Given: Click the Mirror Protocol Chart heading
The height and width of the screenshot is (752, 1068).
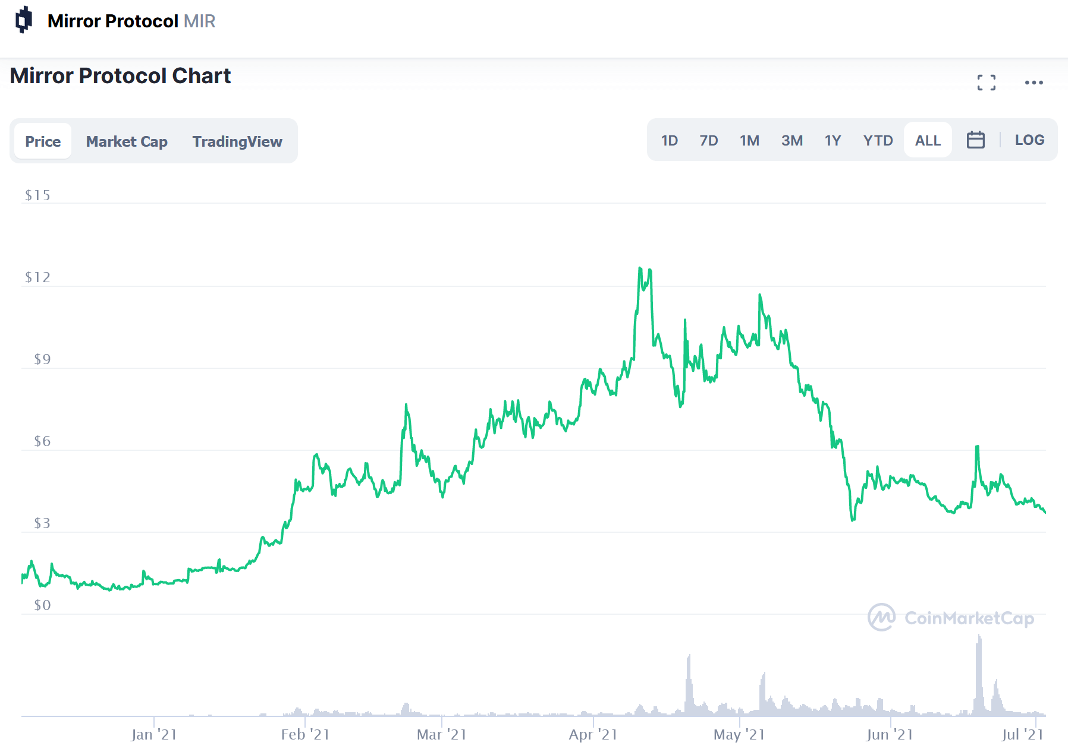Looking at the screenshot, I should click(x=119, y=76).
